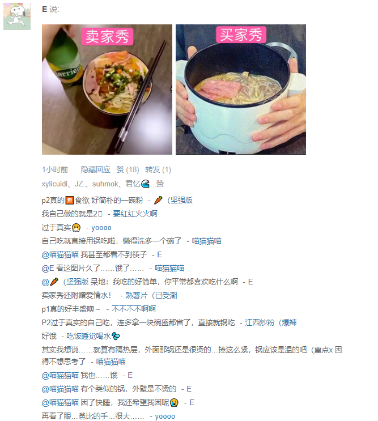Viewport: 378px width, 421px height.
Task: Open the carrot 坚强版 user profile link
Action: click(x=173, y=200)
